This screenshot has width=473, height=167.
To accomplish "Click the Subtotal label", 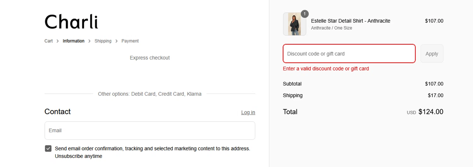I will click(x=292, y=84).
